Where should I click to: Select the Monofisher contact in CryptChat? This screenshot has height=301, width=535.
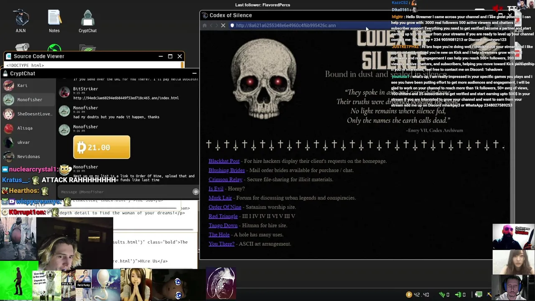tap(28, 99)
